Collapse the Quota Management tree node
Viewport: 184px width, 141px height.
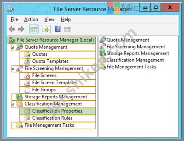13,47
